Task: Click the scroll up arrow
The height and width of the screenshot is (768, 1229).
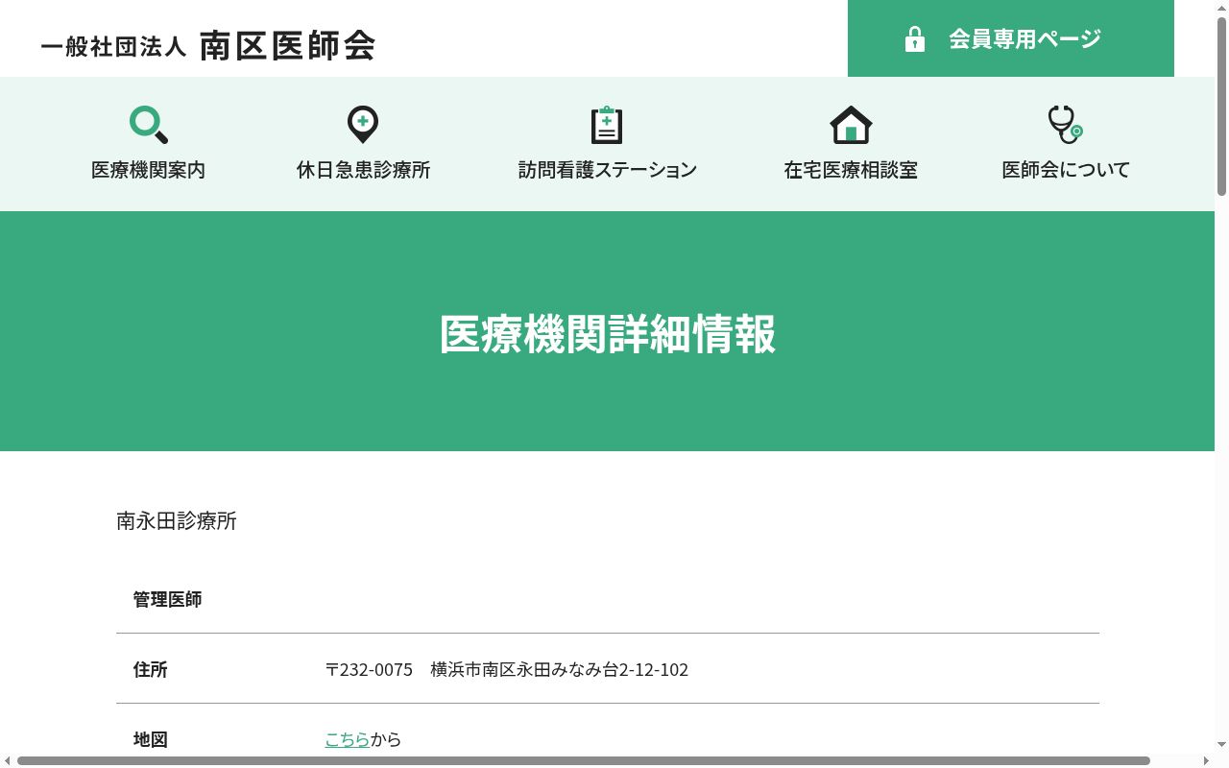Action: coord(1221,7)
